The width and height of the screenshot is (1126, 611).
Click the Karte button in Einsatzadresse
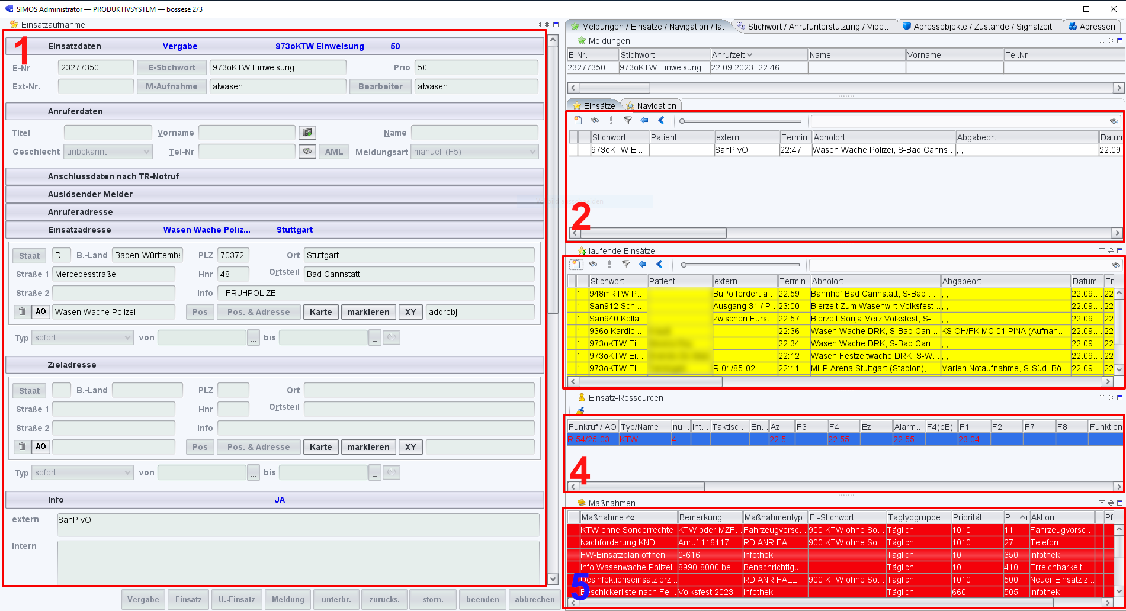tap(320, 312)
